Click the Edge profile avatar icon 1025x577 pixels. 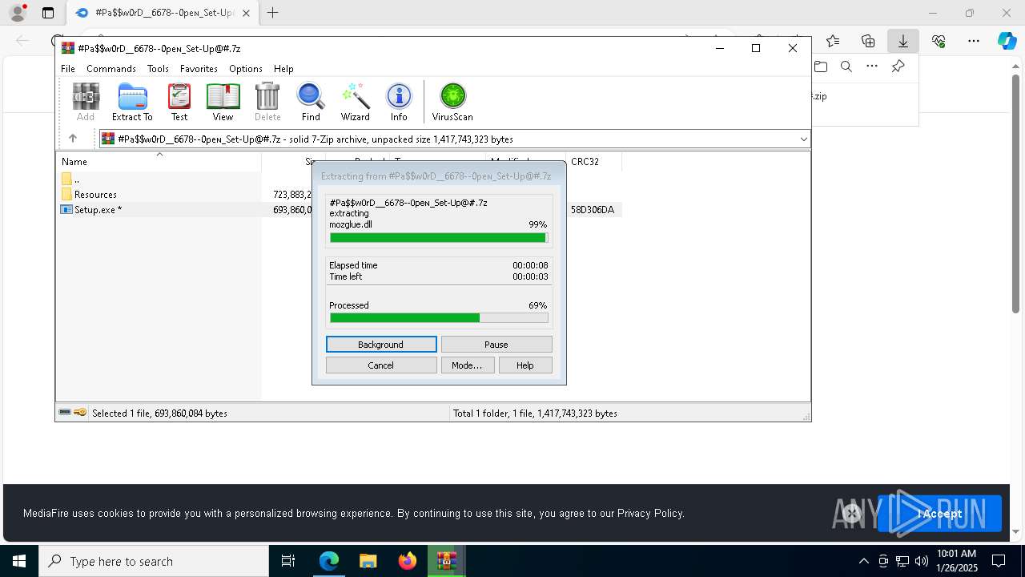coord(18,13)
